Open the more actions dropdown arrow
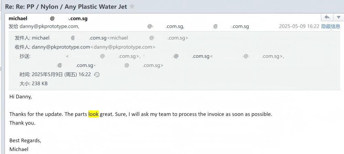The width and height of the screenshot is (344, 154). [338, 17]
